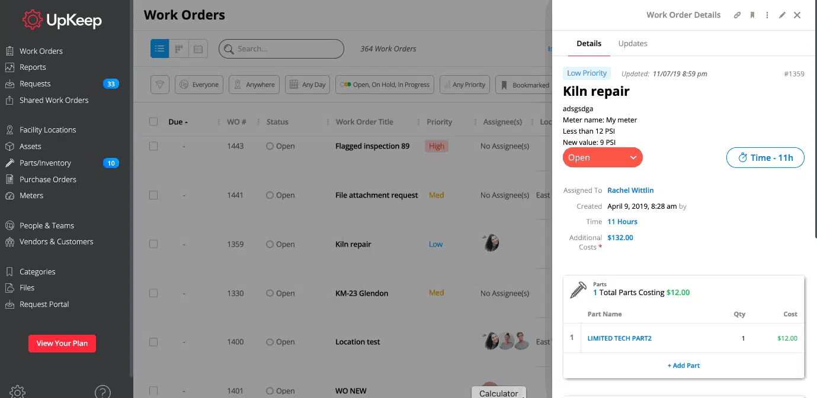The width and height of the screenshot is (817, 398).
Task: Click the copy link icon in details header
Action: point(737,15)
